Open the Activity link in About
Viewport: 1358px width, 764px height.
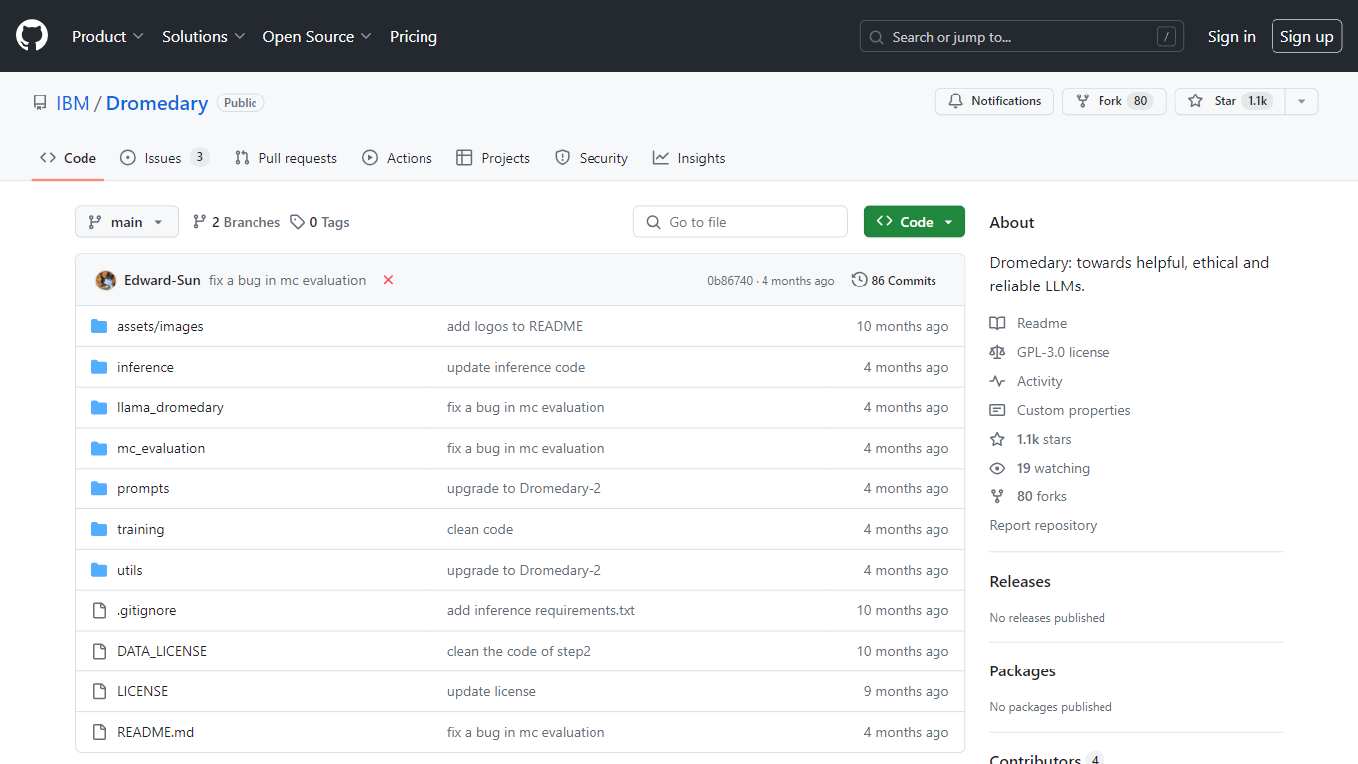pyautogui.click(x=1039, y=381)
